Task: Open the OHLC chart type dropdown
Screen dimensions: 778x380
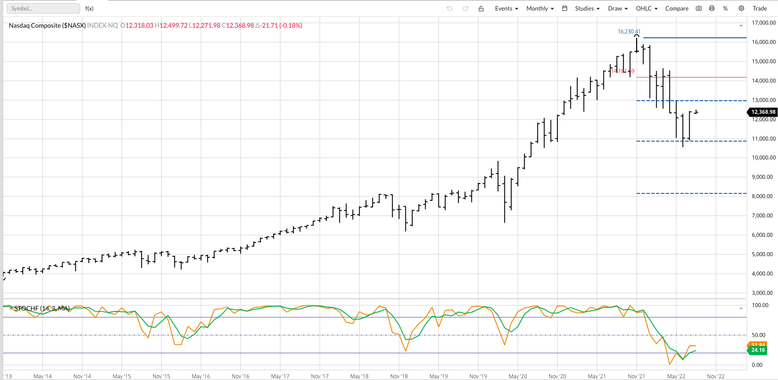Action: tap(647, 8)
